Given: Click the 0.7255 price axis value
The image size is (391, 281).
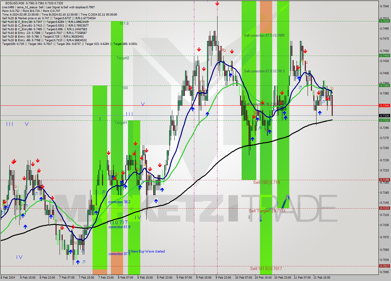Looking at the screenshot, I should tap(385, 148).
